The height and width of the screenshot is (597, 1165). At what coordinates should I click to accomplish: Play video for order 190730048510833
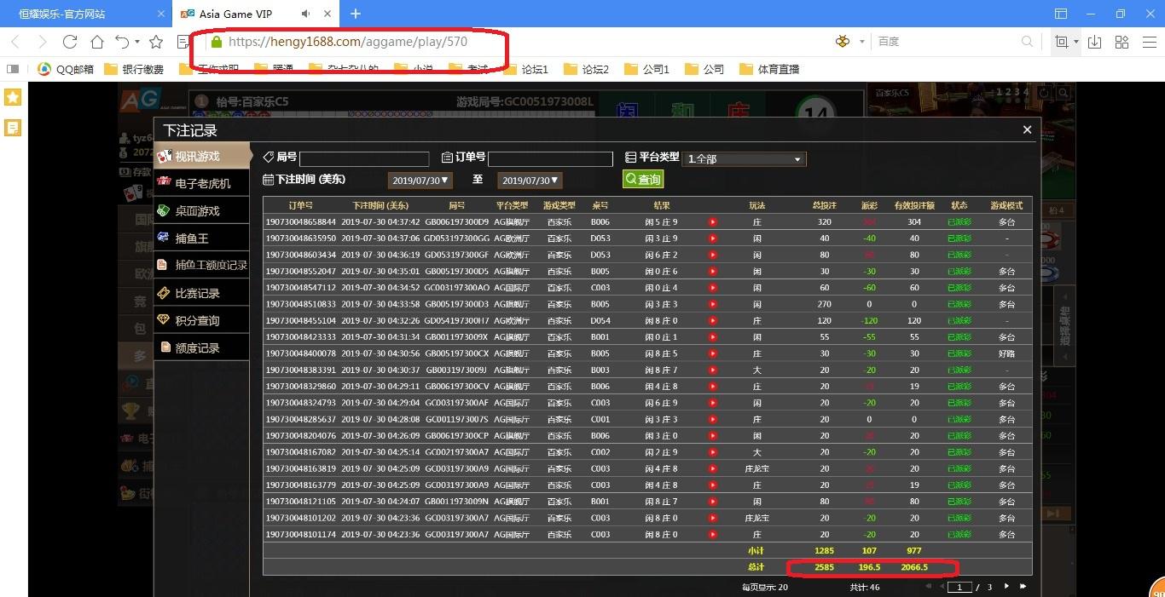(713, 304)
